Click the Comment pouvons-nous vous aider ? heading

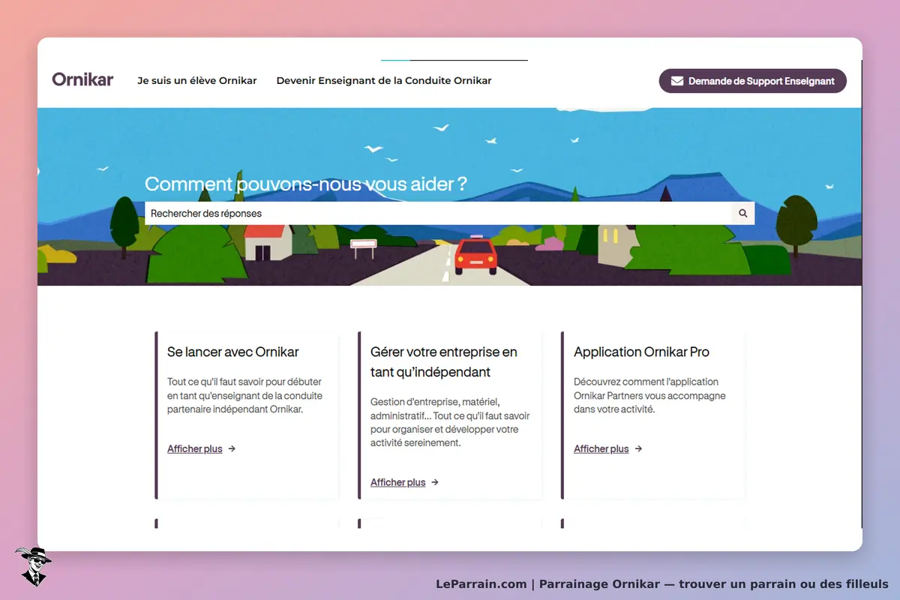tap(306, 184)
